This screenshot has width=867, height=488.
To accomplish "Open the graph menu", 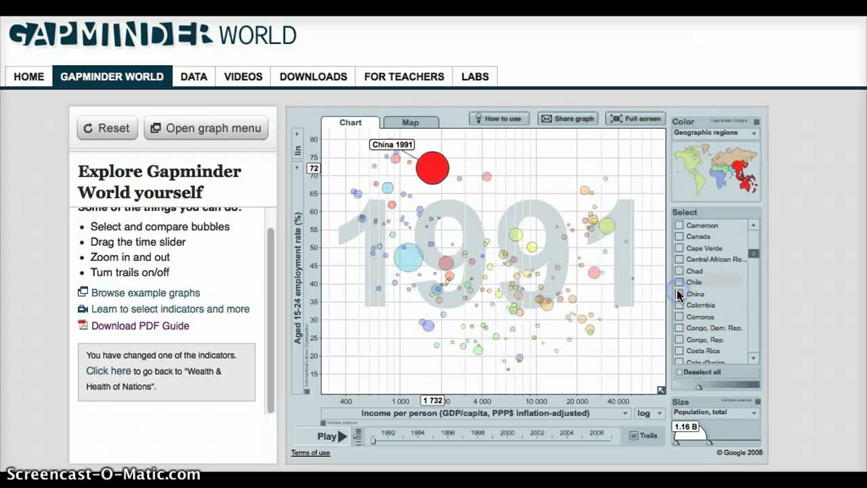I will (x=206, y=128).
